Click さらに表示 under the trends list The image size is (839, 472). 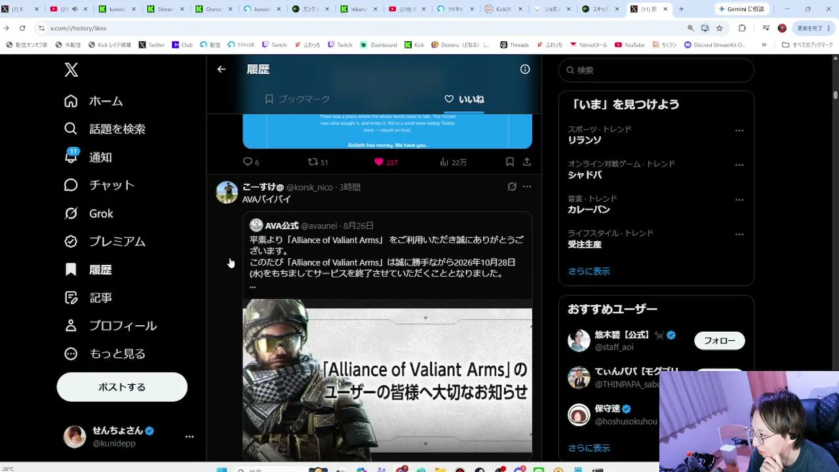click(589, 271)
